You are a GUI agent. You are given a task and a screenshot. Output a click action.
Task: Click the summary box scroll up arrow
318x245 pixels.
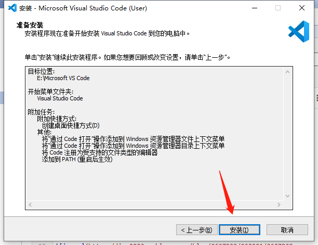tap(287, 72)
